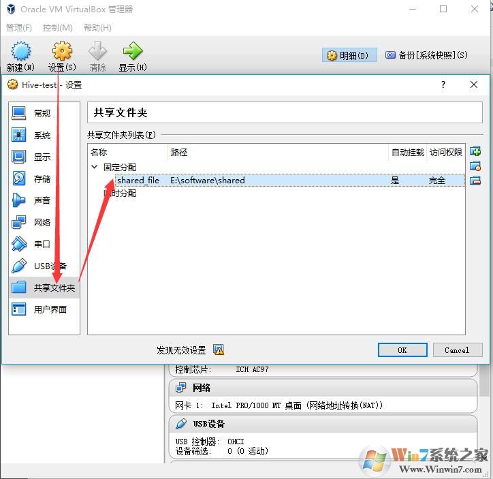Screen dimensions: 493x479
Task: Click the Cancel button
Action: (x=457, y=350)
